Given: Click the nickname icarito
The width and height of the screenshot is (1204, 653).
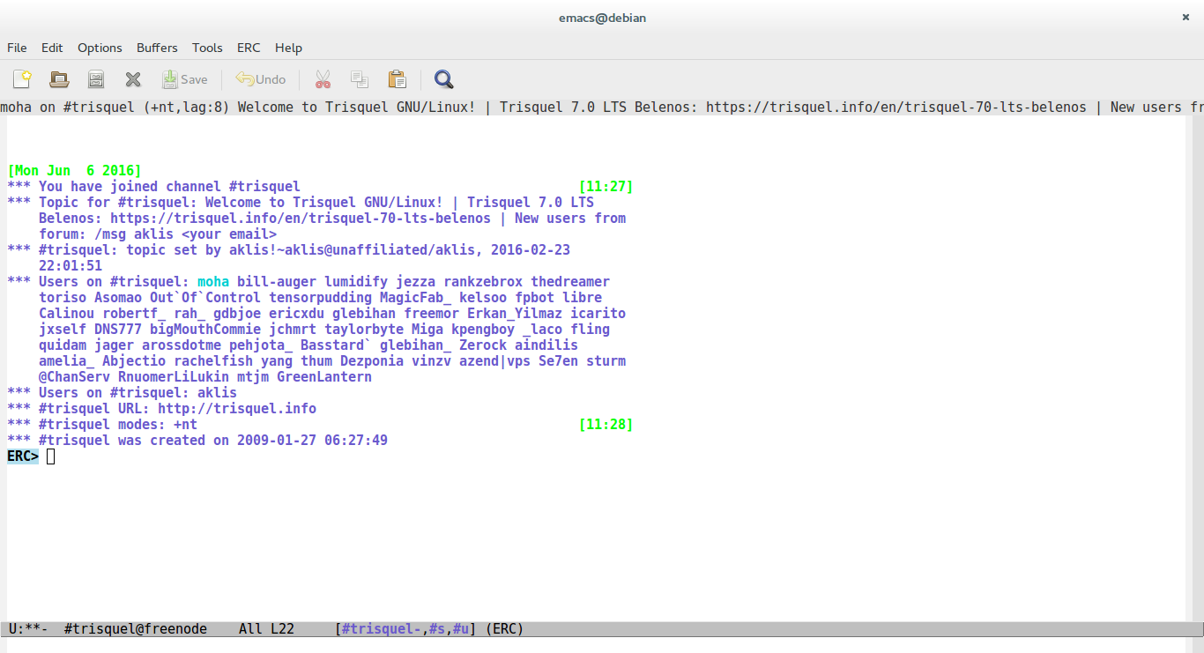Looking at the screenshot, I should tap(598, 314).
